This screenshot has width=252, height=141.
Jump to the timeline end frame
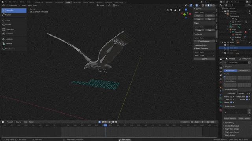click(116, 122)
